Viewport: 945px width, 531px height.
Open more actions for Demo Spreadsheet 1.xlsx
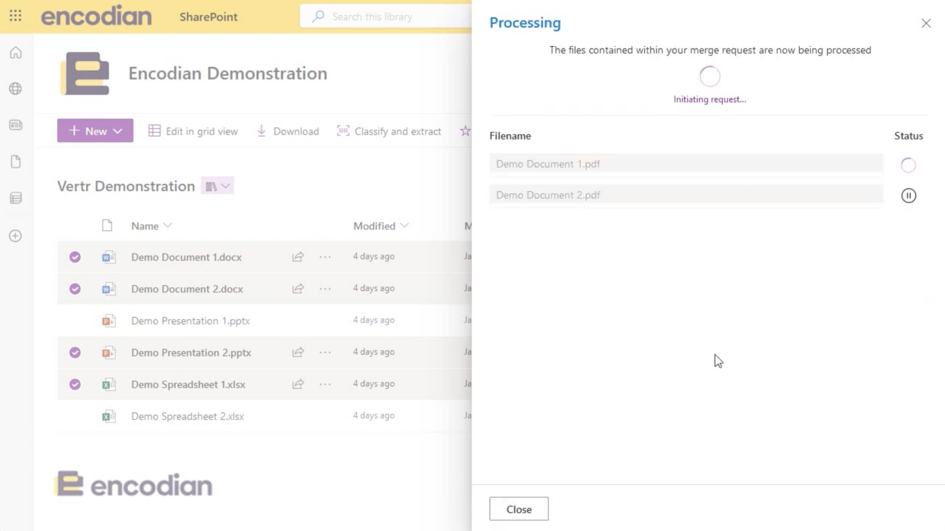pos(325,384)
